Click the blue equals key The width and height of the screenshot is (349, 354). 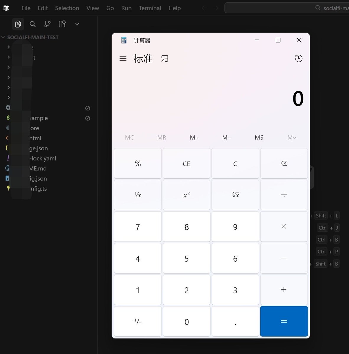(x=284, y=321)
